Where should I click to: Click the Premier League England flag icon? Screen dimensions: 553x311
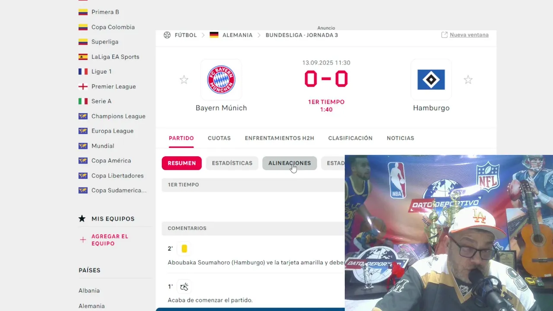pos(83,86)
